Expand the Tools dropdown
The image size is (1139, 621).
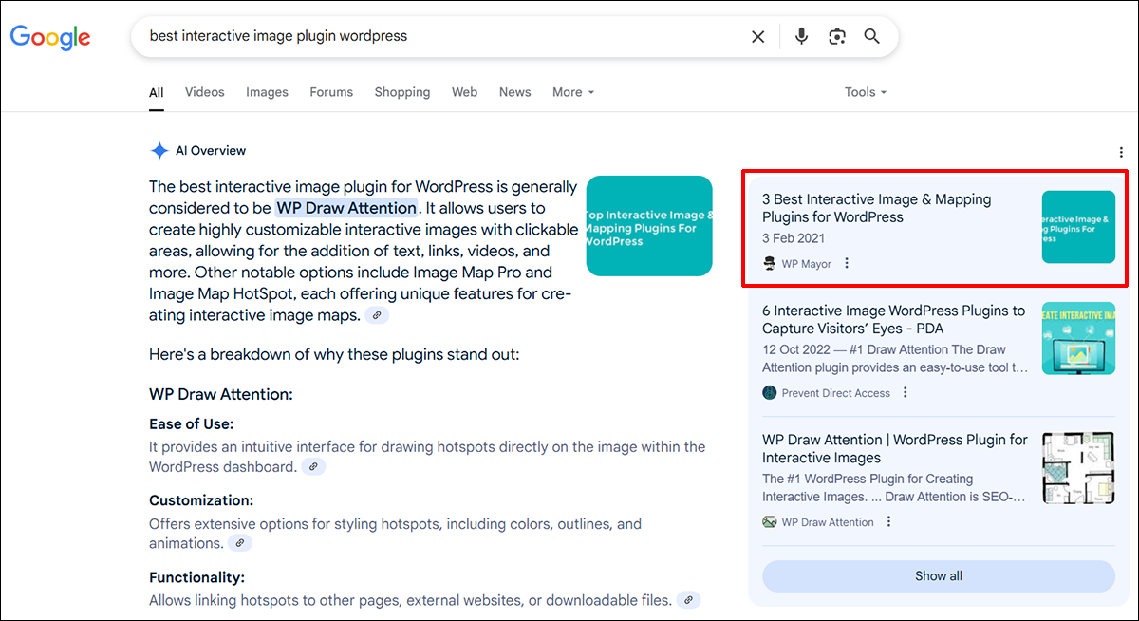pos(866,92)
